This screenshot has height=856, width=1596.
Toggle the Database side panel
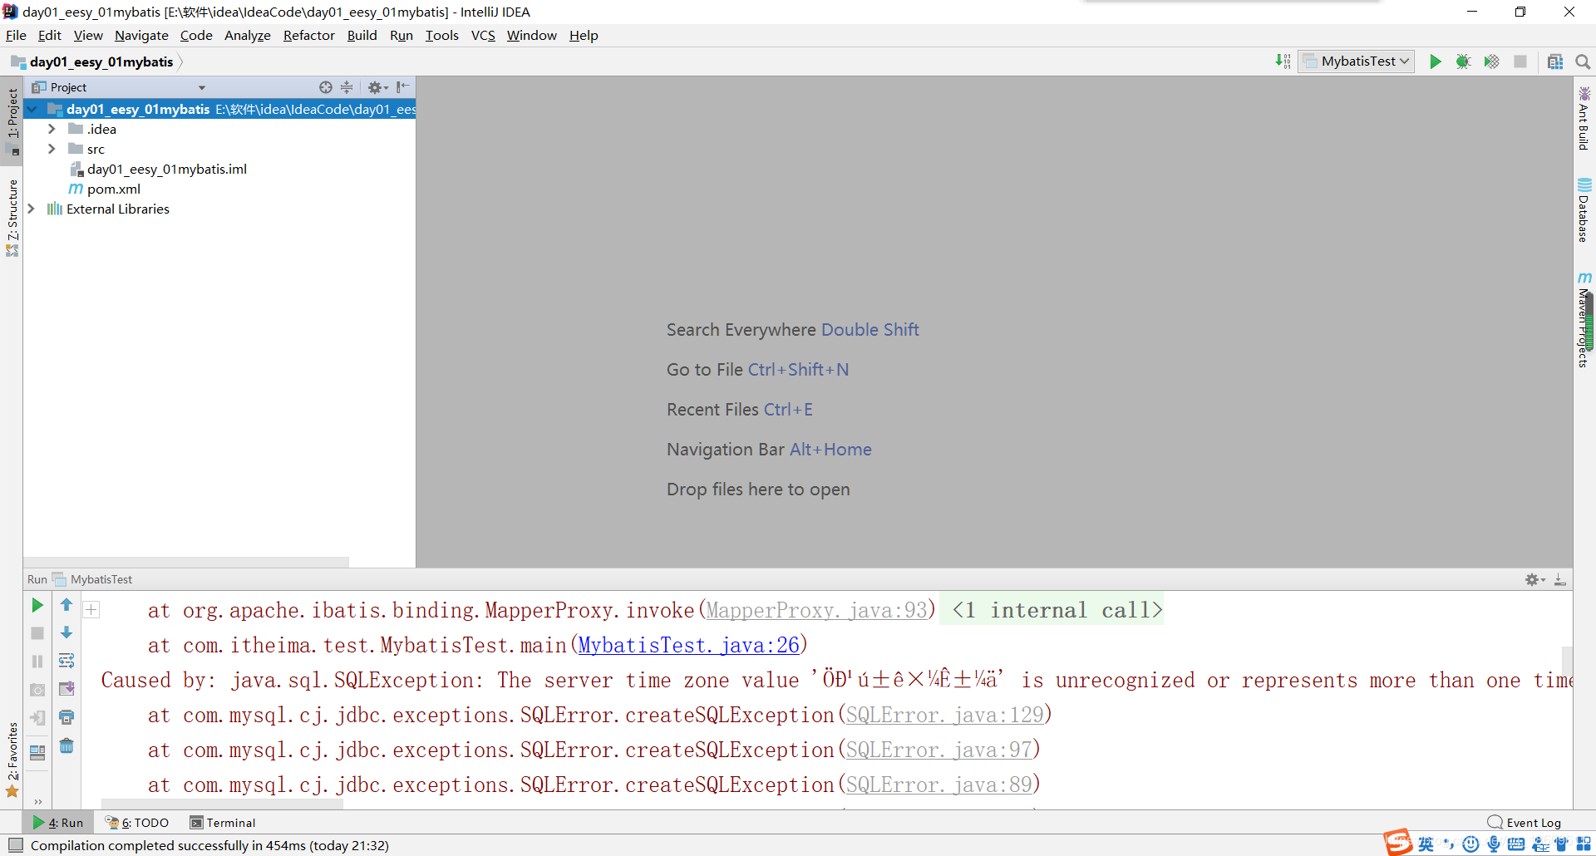1584,210
